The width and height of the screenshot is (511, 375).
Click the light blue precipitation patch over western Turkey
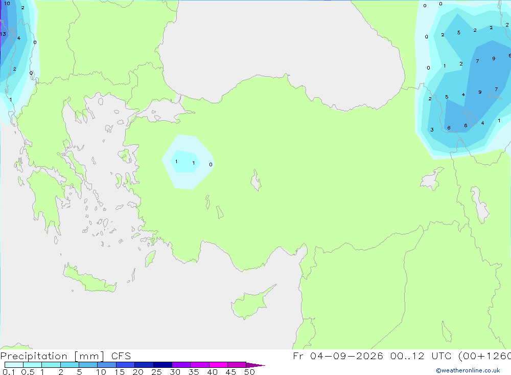tap(188, 162)
